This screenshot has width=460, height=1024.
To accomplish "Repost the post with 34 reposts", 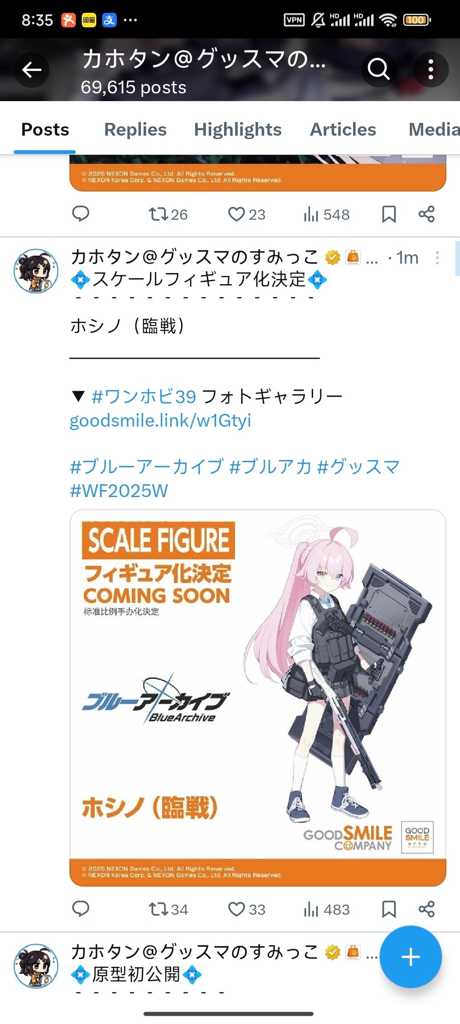I will (x=168, y=909).
